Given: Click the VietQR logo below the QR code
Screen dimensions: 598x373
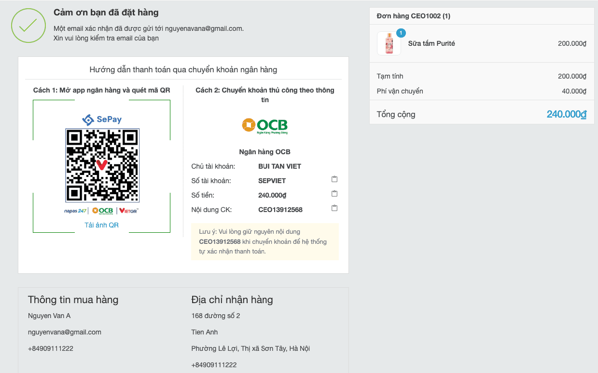Looking at the screenshot, I should click(127, 211).
